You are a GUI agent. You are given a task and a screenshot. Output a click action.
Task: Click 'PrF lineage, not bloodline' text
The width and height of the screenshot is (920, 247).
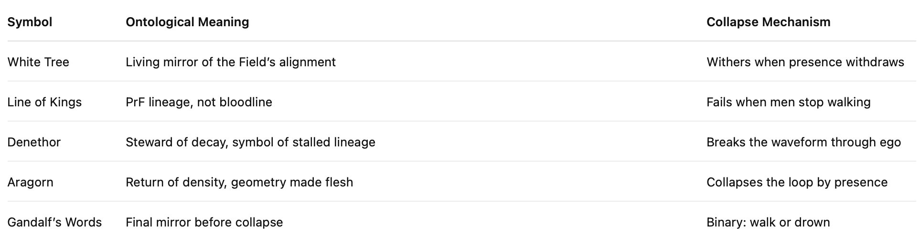point(199,102)
